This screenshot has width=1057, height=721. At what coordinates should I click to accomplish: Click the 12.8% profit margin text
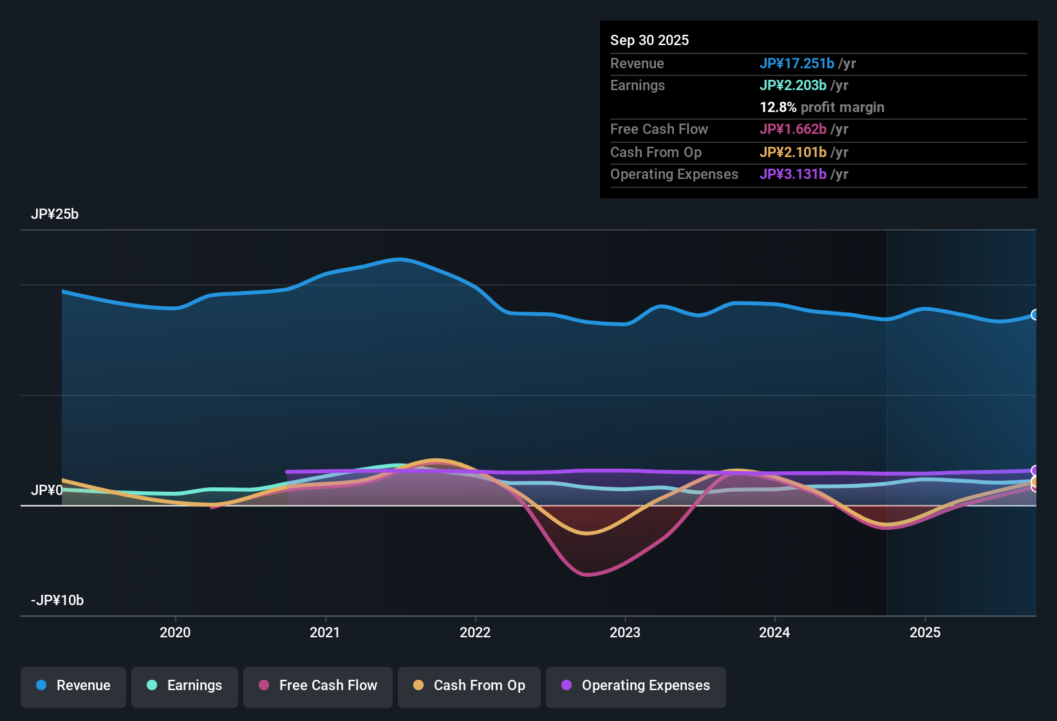coord(822,108)
